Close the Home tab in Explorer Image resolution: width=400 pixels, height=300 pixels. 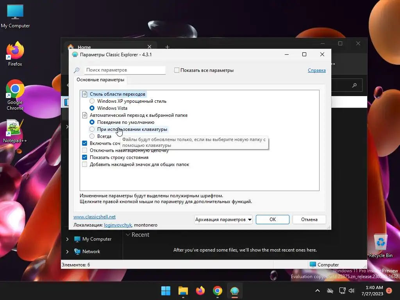[x=150, y=47]
